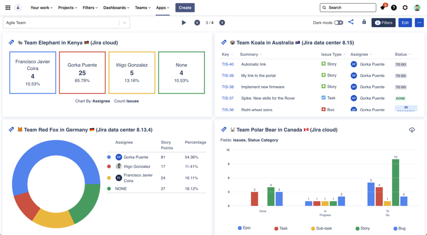
Task: Click 'Implement new firmware' summary text
Action: (x=263, y=87)
